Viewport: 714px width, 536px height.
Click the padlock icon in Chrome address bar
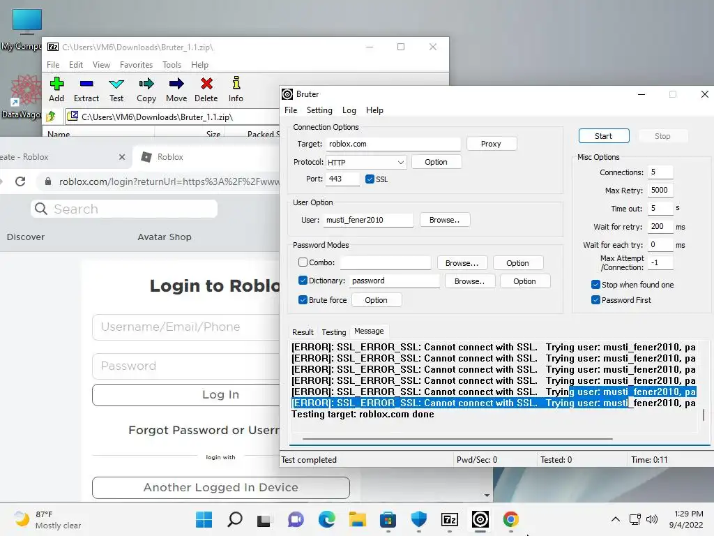tap(48, 181)
